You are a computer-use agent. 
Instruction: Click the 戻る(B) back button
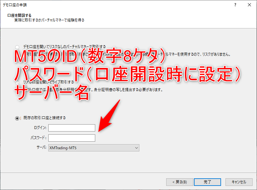(x=180, y=182)
